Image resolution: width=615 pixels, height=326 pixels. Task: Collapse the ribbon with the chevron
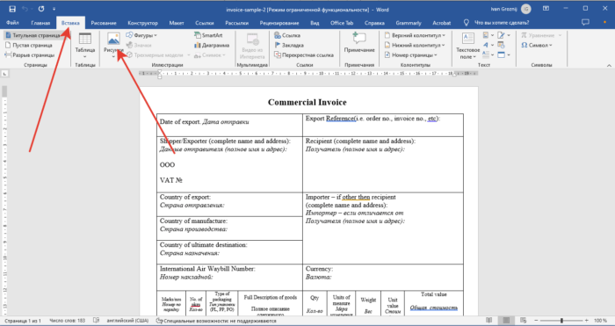pyautogui.click(x=609, y=65)
